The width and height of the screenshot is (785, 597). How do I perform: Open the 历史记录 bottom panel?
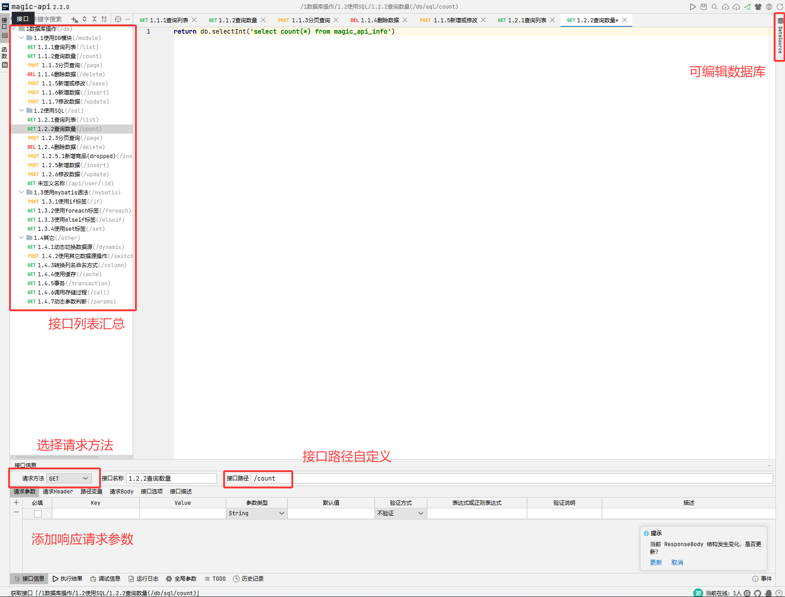point(248,579)
